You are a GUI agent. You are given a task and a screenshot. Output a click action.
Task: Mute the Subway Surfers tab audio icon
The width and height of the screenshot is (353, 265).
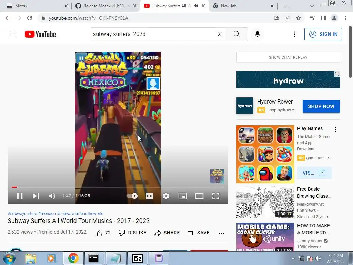tap(196, 6)
